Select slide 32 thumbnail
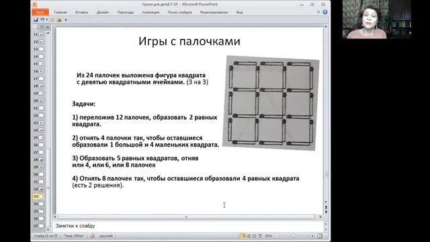This screenshot has height=242, width=430. [41, 189]
